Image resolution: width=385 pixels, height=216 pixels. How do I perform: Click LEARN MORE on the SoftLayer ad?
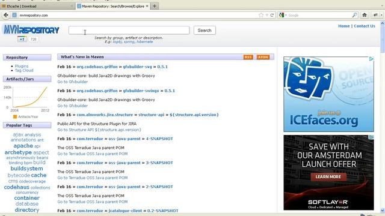(x=328, y=176)
